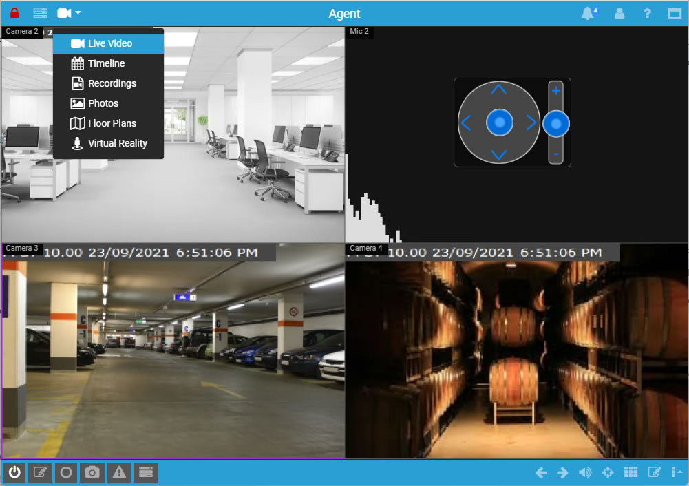Screen dimensions: 689x486
Task: Expand the more options dots menu
Action: click(676, 472)
